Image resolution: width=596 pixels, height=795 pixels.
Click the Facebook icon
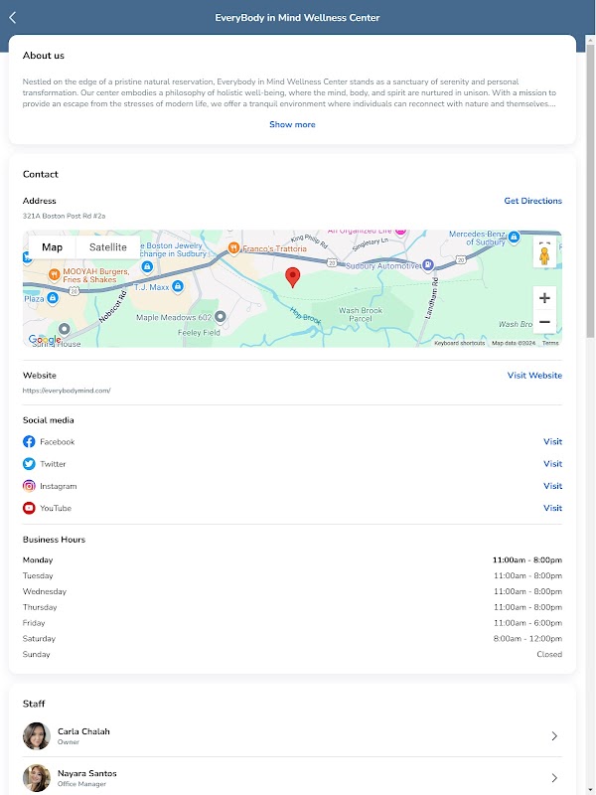pos(29,441)
